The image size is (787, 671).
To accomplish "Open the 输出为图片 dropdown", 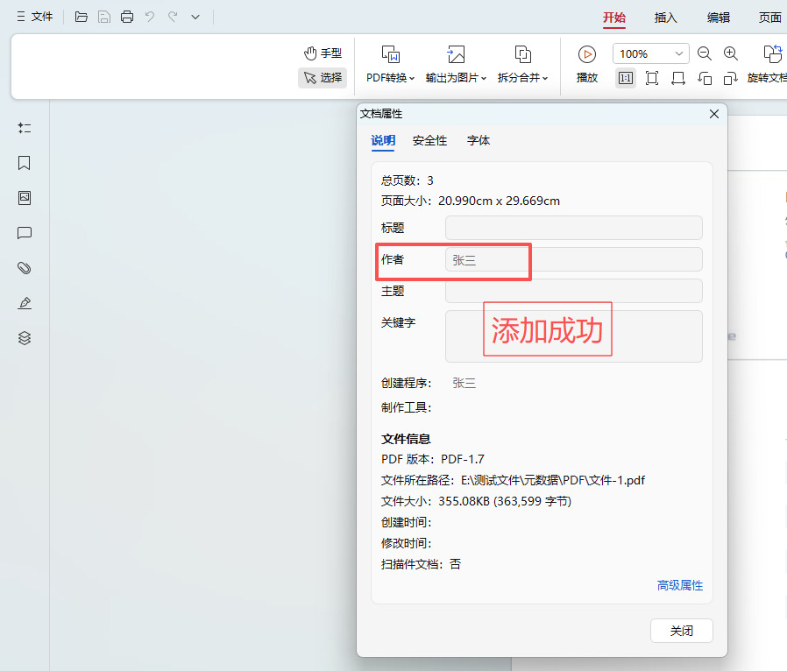I will tap(456, 64).
